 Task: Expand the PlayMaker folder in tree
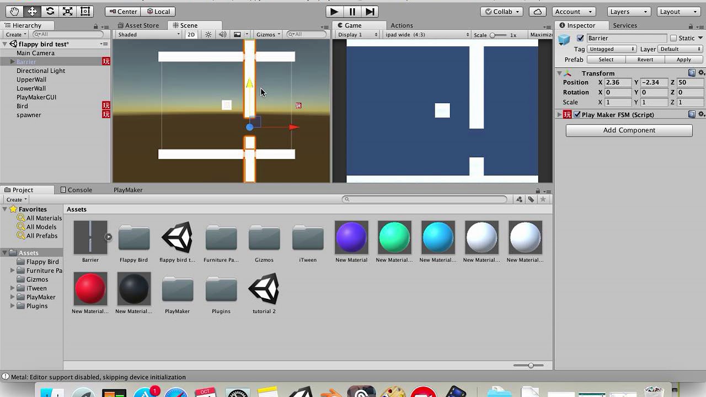(x=13, y=297)
